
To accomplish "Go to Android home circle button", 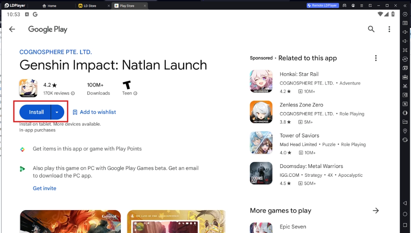I will tap(405, 214).
